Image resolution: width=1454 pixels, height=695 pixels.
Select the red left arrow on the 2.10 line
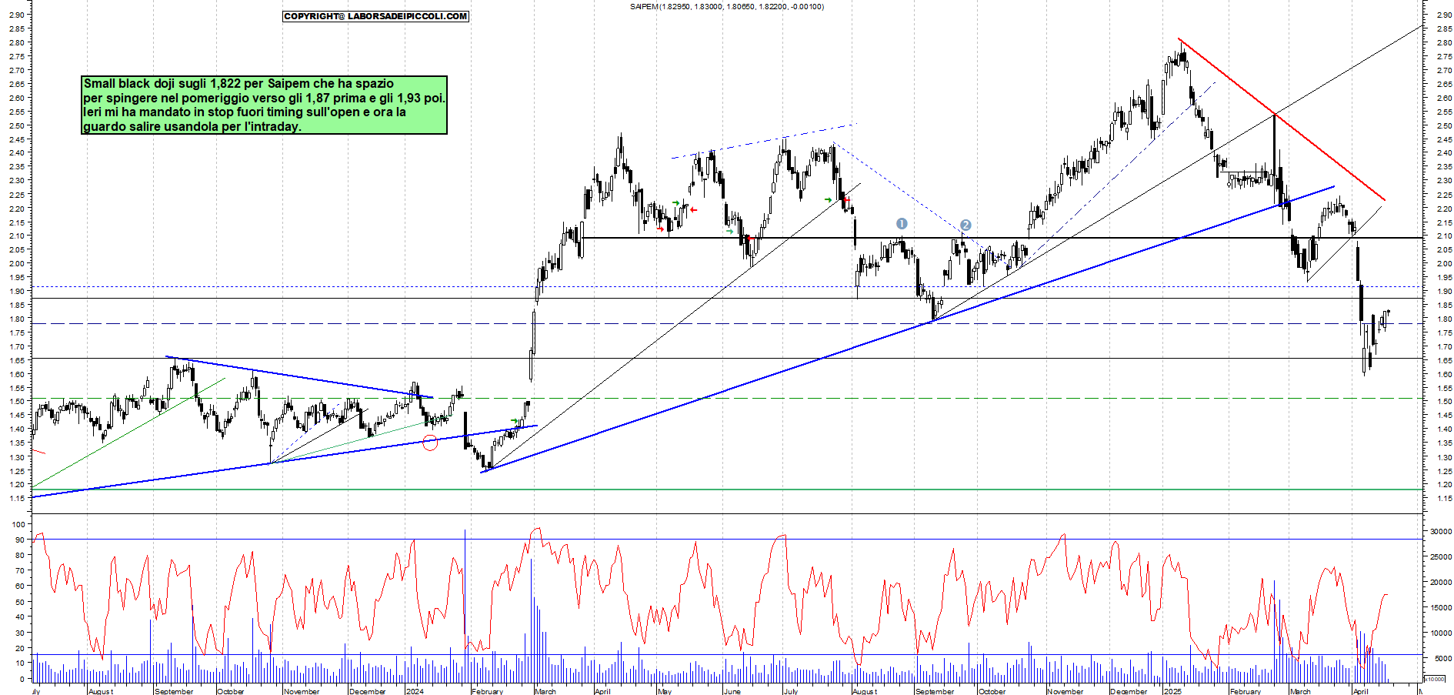click(749, 239)
